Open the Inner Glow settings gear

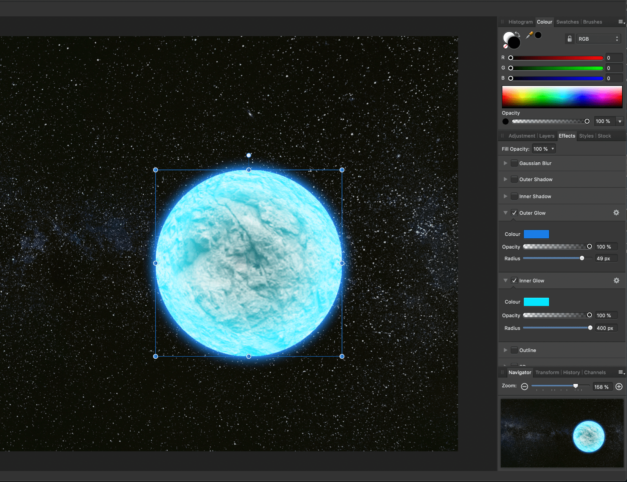[616, 281]
